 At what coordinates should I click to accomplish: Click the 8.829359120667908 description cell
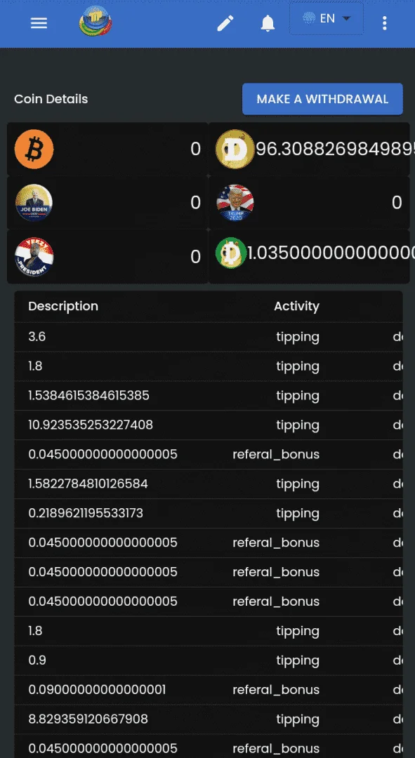tap(88, 719)
